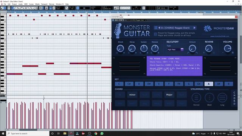Open part list dropdown showing Clean
Viewport: 242px width, 136px height.
pyautogui.click(x=60, y=8)
